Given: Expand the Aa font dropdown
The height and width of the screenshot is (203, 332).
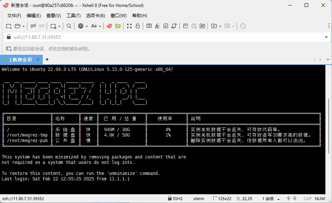Looking at the screenshot, I should click(x=100, y=26).
